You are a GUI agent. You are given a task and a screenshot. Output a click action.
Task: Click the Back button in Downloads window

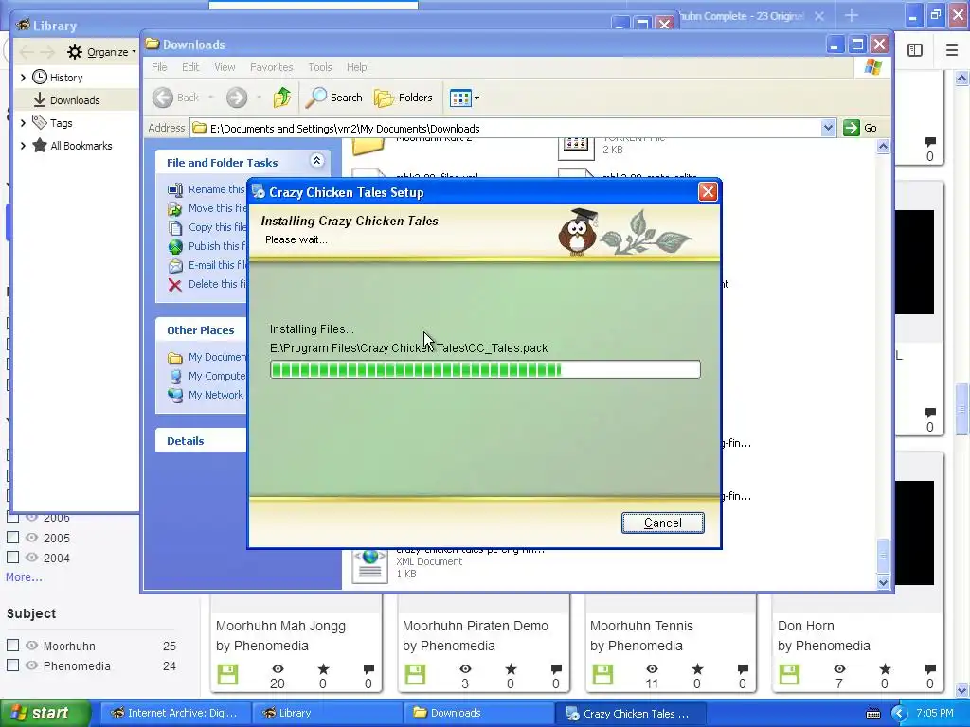(x=176, y=98)
